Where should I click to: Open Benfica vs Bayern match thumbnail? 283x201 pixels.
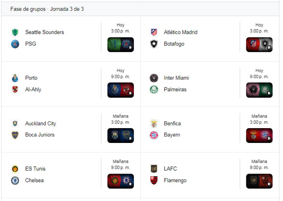coord(259,135)
